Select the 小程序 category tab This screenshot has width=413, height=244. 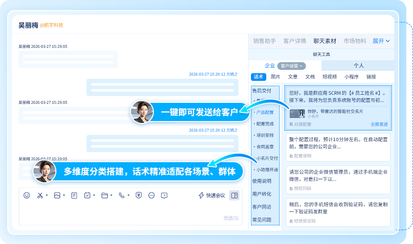point(351,77)
